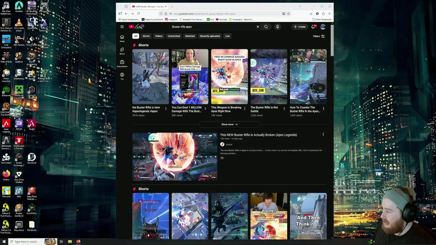Select the All filter chip

(x=136, y=36)
